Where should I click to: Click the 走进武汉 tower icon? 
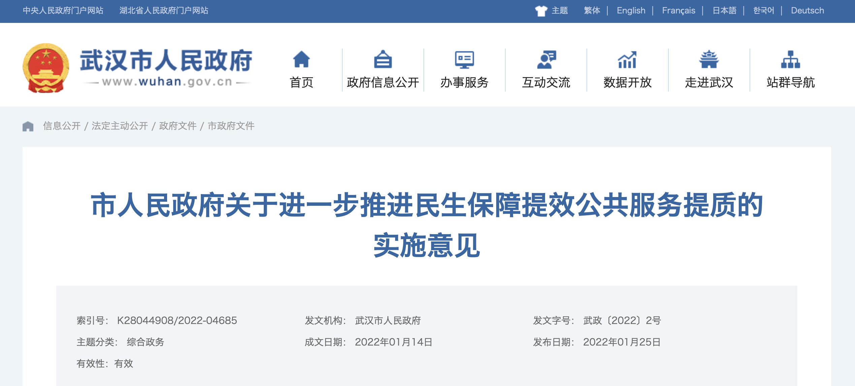(709, 59)
